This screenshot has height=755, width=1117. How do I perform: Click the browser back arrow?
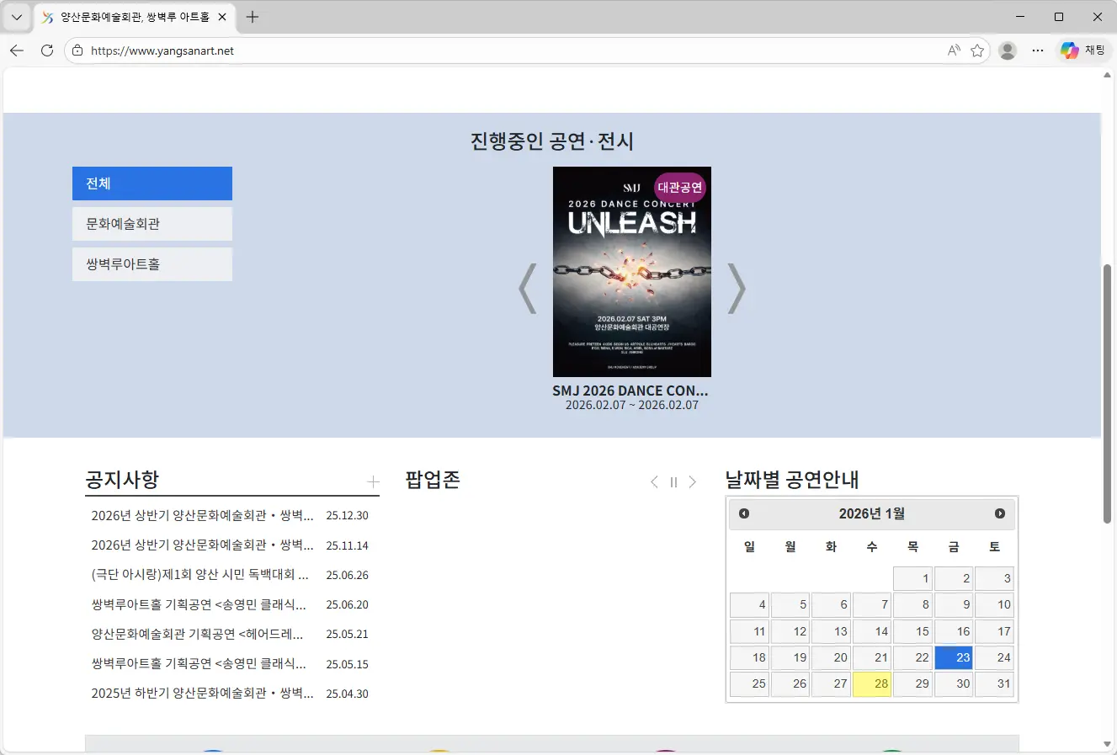17,51
